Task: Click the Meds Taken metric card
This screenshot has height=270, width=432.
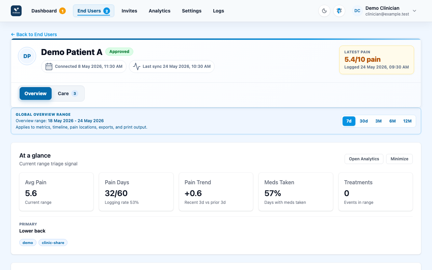Action: point(296,192)
